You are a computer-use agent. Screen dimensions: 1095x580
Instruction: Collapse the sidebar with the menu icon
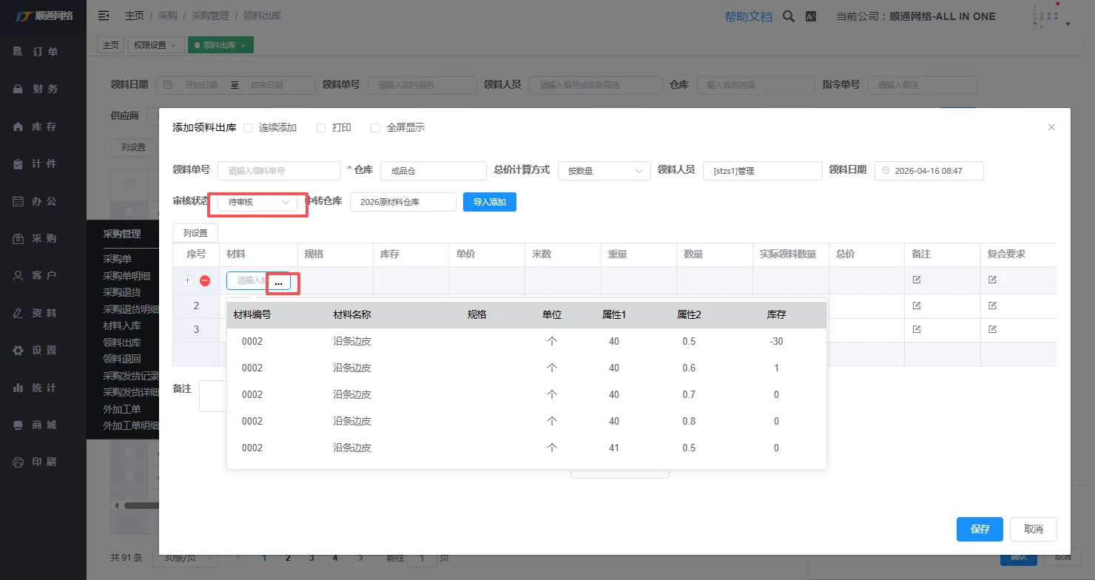104,16
